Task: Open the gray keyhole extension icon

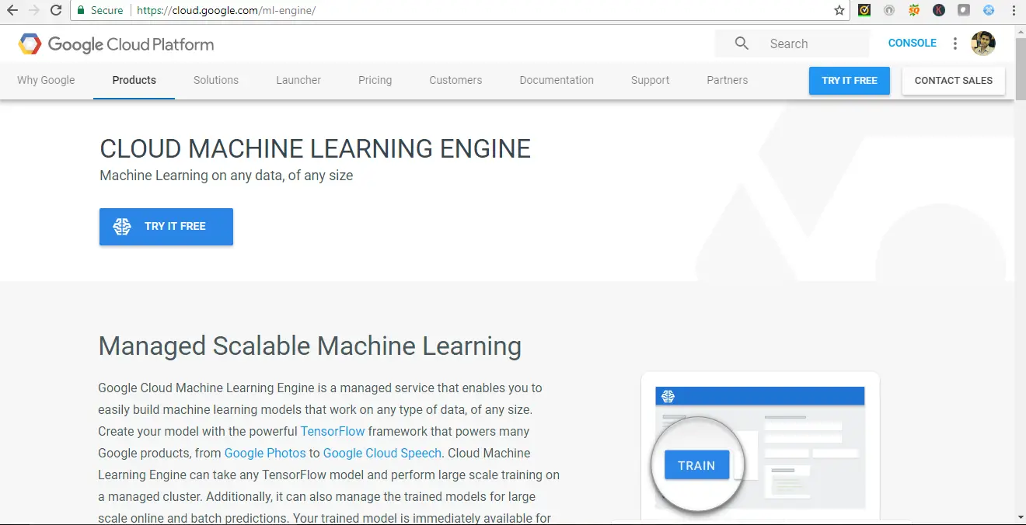Action: click(889, 10)
